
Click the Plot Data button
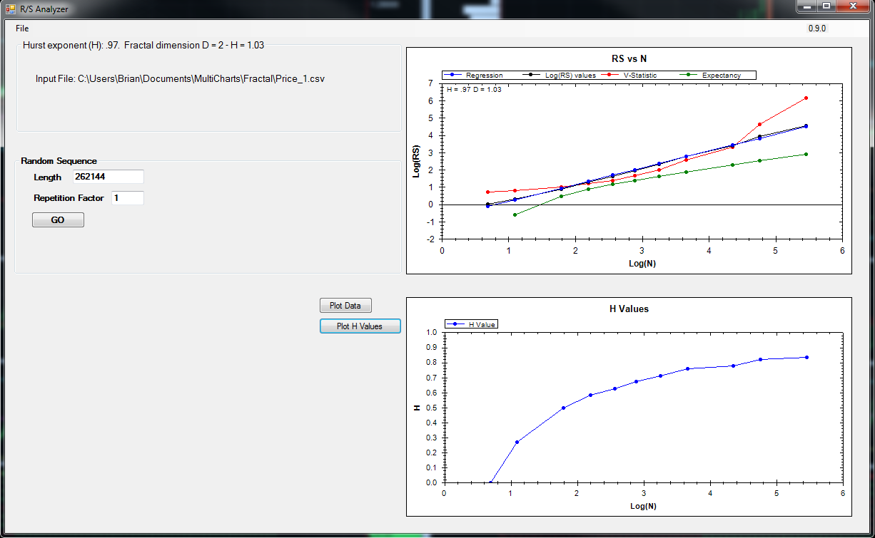click(x=345, y=306)
